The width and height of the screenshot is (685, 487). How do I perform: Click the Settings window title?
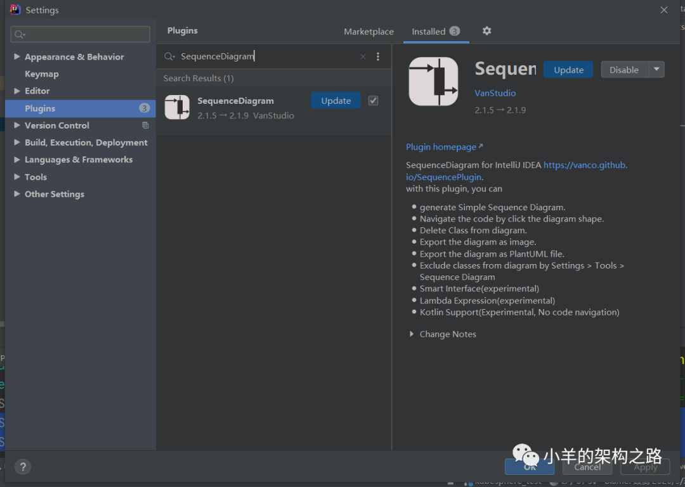[x=42, y=10]
